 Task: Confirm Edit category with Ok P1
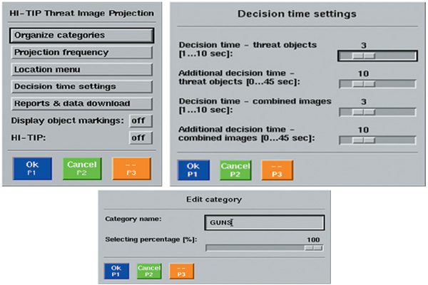click(x=117, y=271)
